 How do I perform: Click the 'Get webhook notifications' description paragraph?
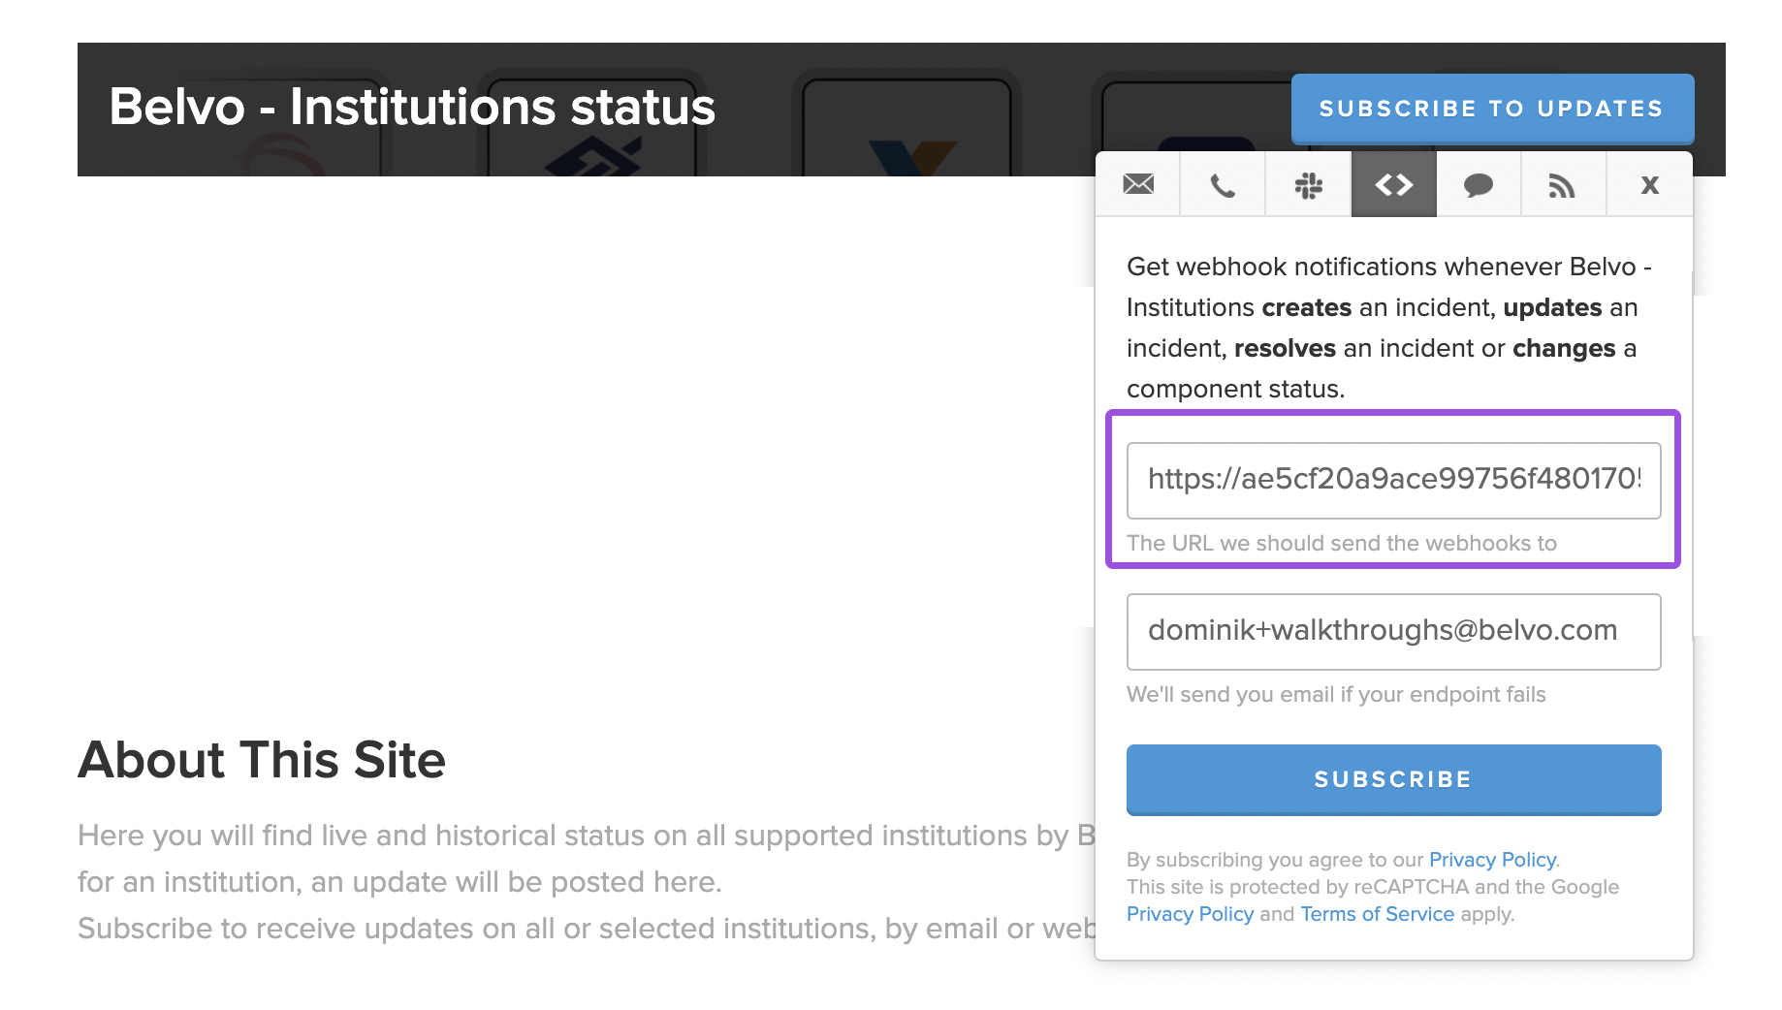coord(1389,328)
